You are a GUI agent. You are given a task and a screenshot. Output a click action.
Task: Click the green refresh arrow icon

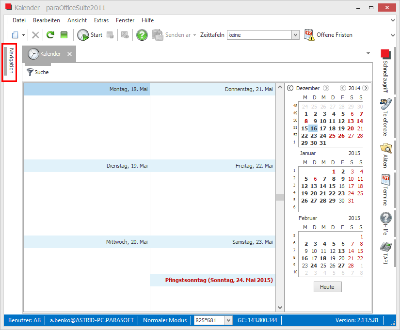click(x=50, y=35)
